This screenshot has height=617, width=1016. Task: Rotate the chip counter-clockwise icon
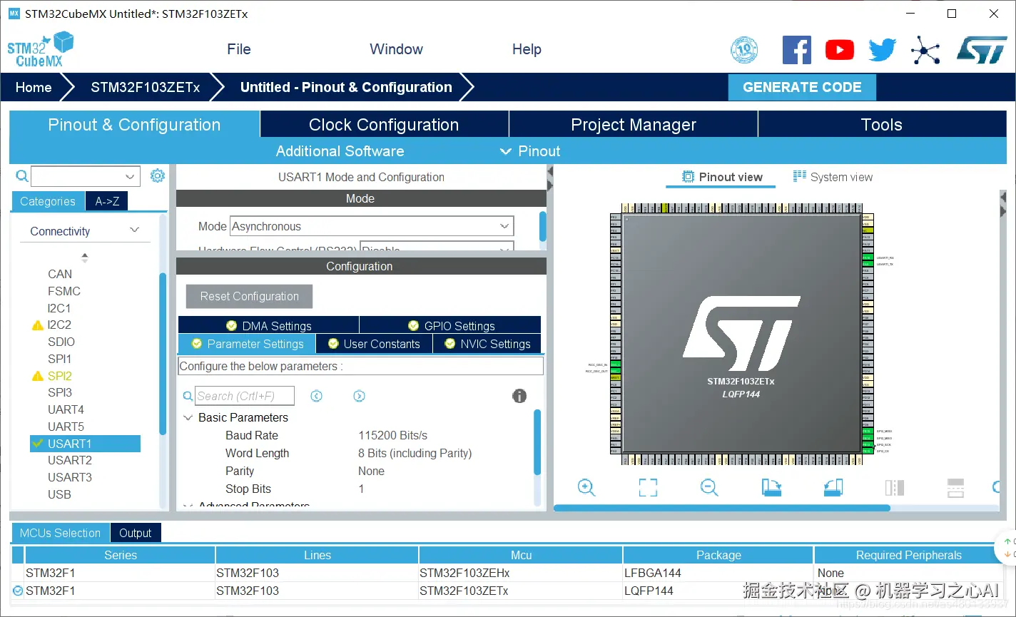[x=833, y=488]
